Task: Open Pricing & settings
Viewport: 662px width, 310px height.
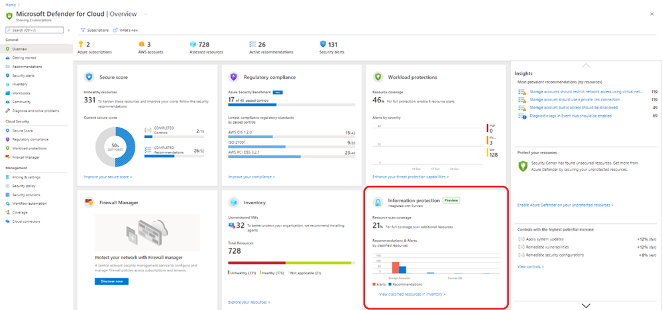Action: click(x=27, y=177)
